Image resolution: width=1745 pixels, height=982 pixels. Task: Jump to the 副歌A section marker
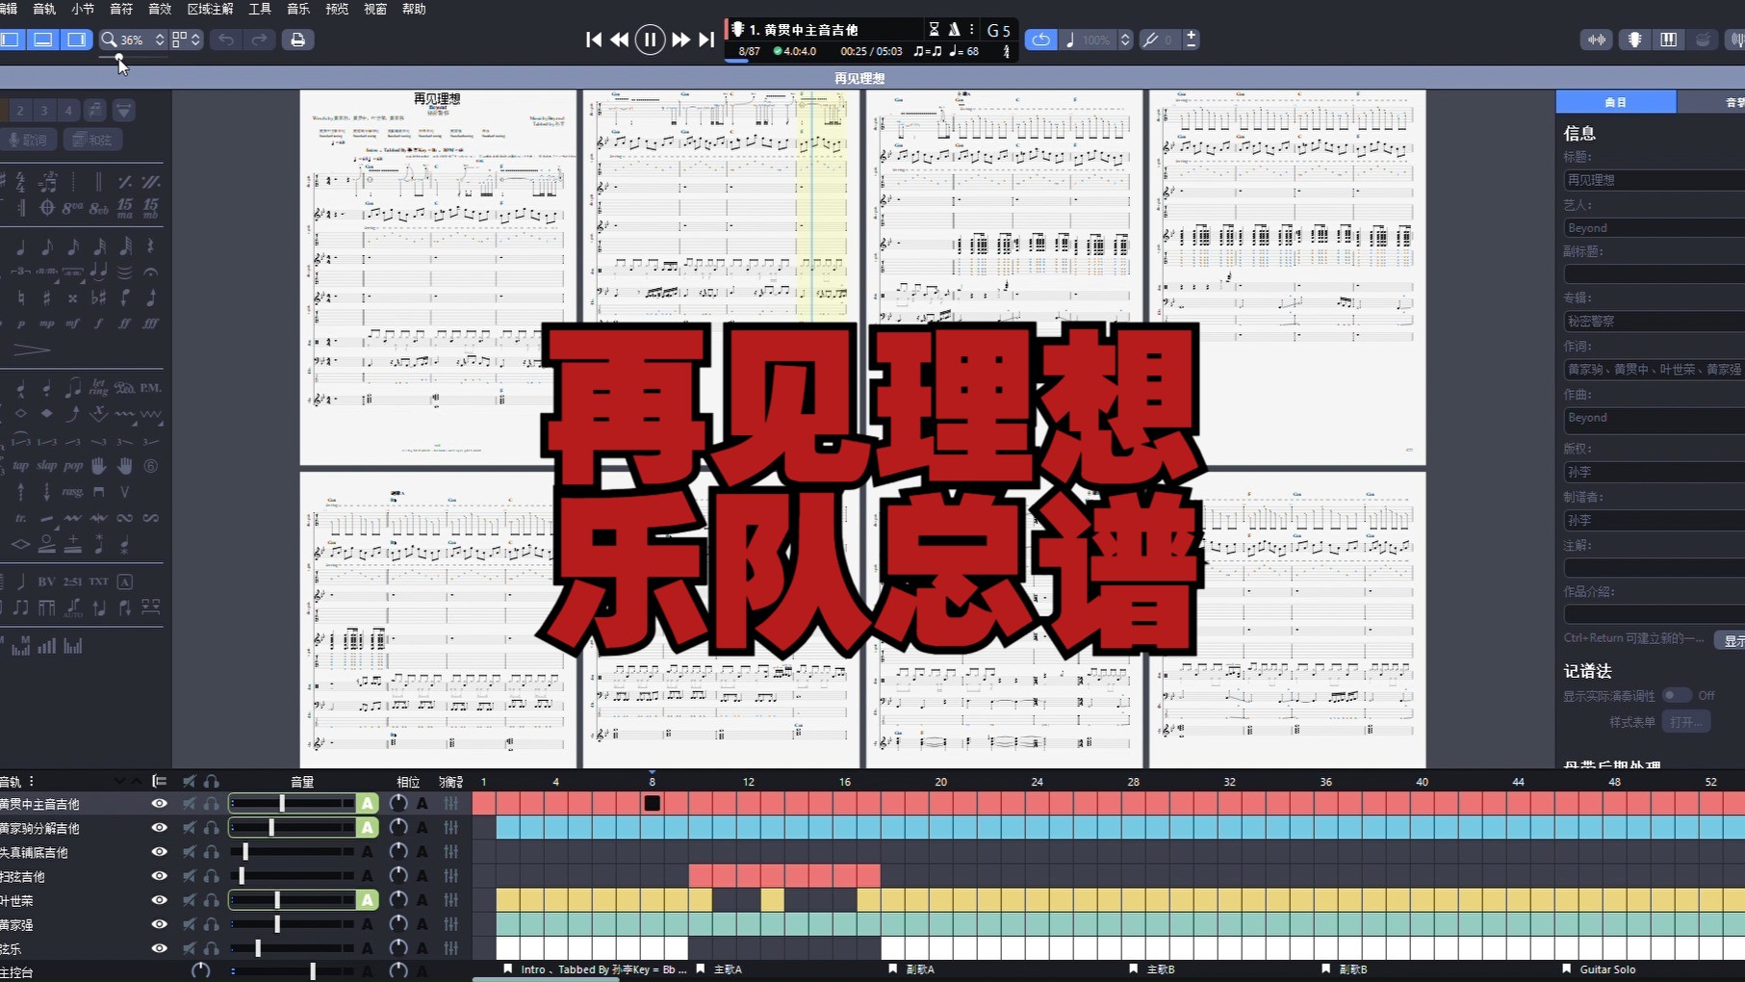911,969
